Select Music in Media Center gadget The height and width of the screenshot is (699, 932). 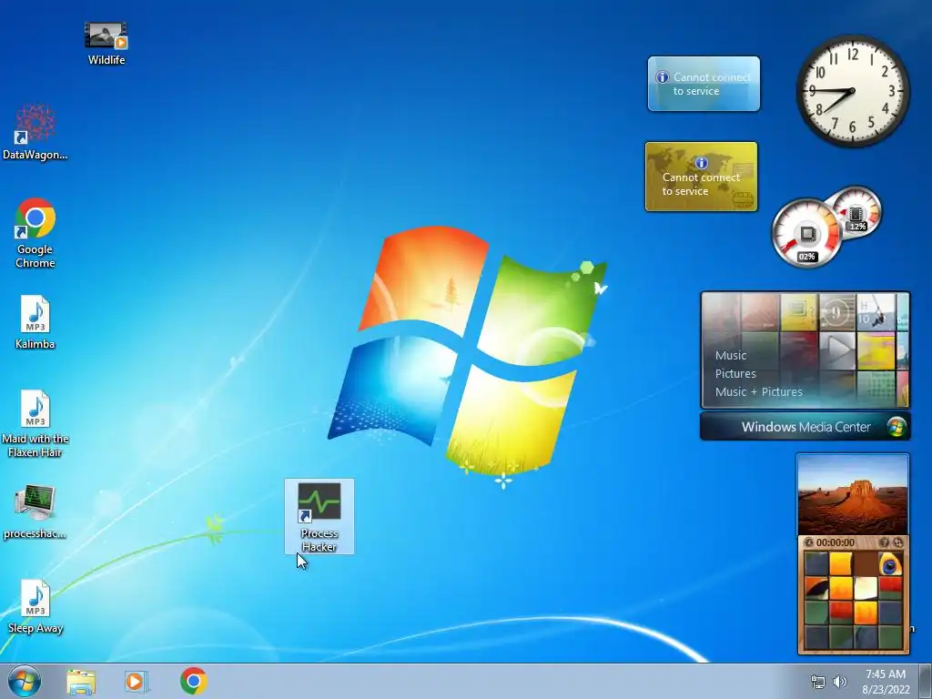point(731,356)
